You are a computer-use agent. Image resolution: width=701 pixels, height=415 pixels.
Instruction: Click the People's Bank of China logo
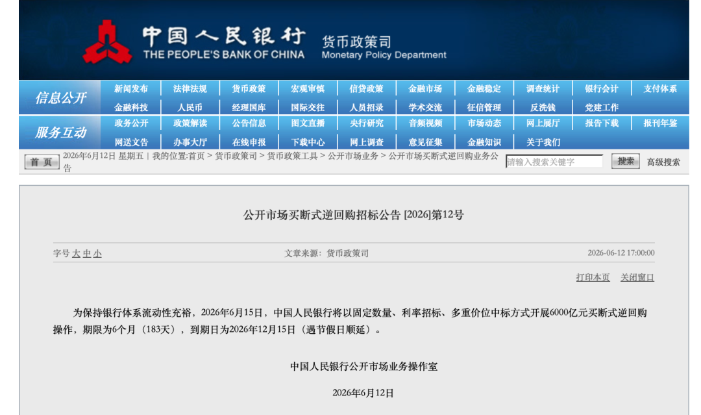coord(107,42)
